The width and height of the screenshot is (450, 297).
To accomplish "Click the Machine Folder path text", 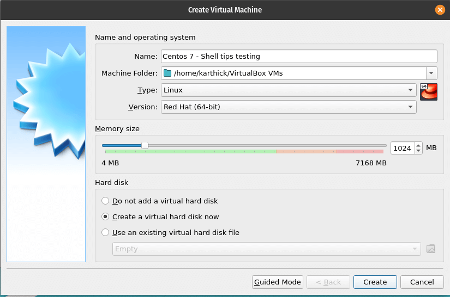I will [228, 73].
